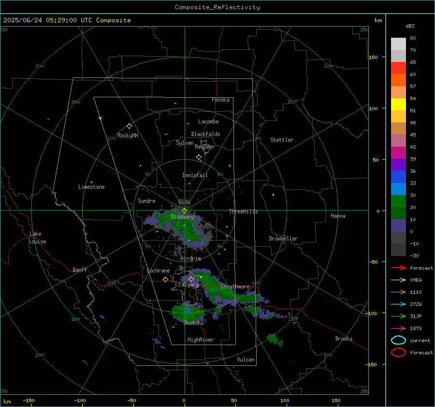Image resolution: width=435 pixels, height=407 pixels.
Task: Click the Sundre label
Action: click(x=146, y=200)
